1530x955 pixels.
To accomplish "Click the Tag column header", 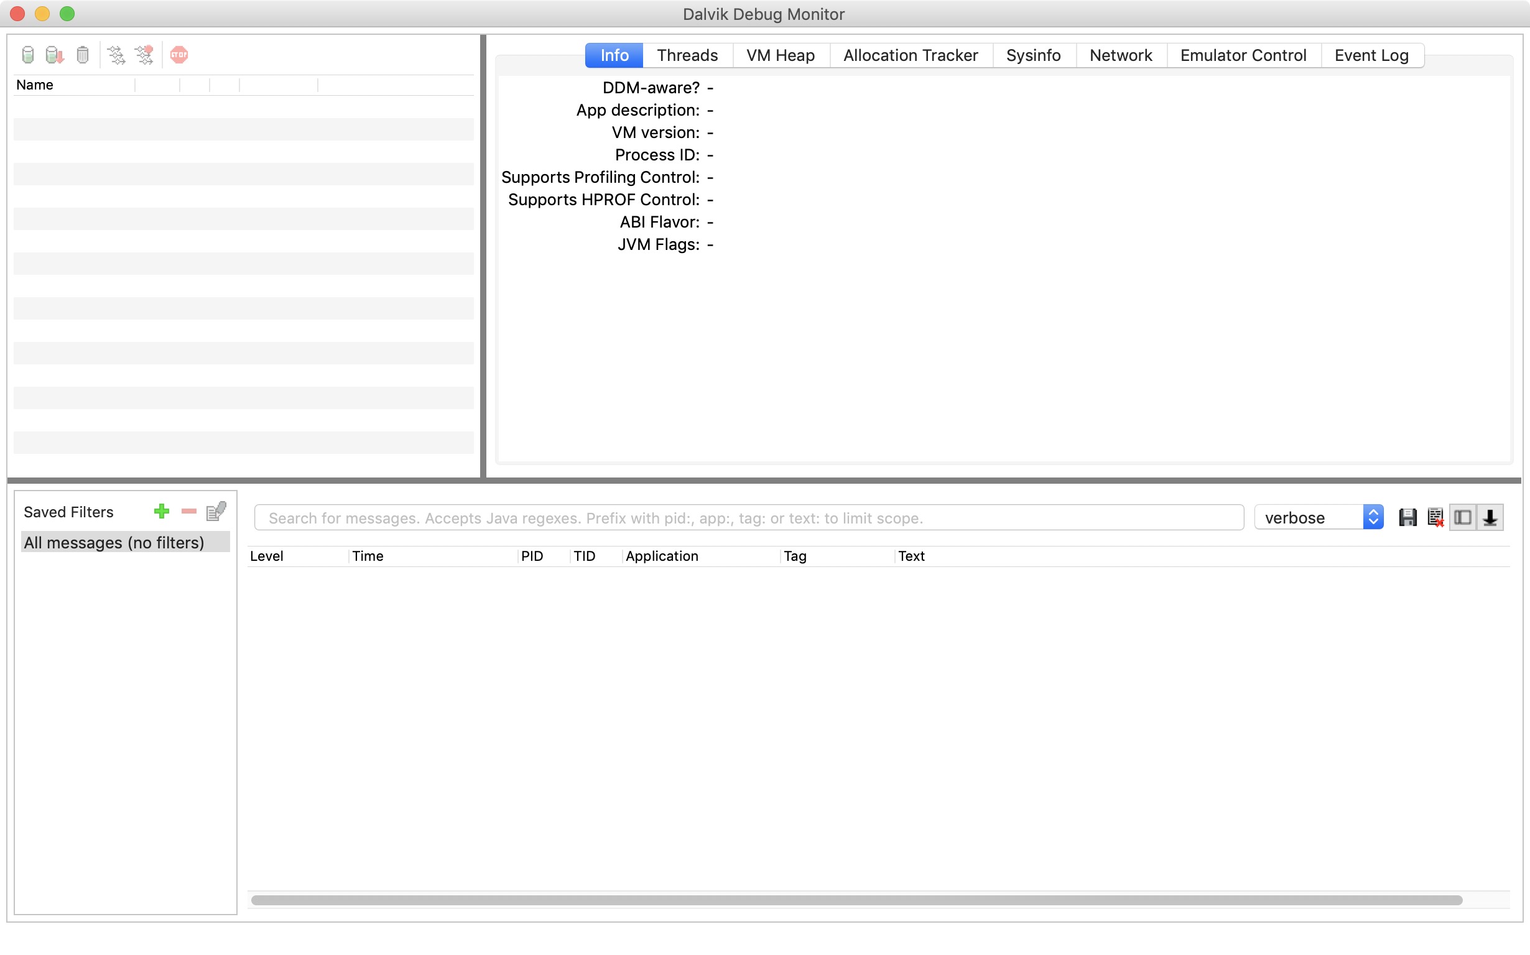I will 838,556.
